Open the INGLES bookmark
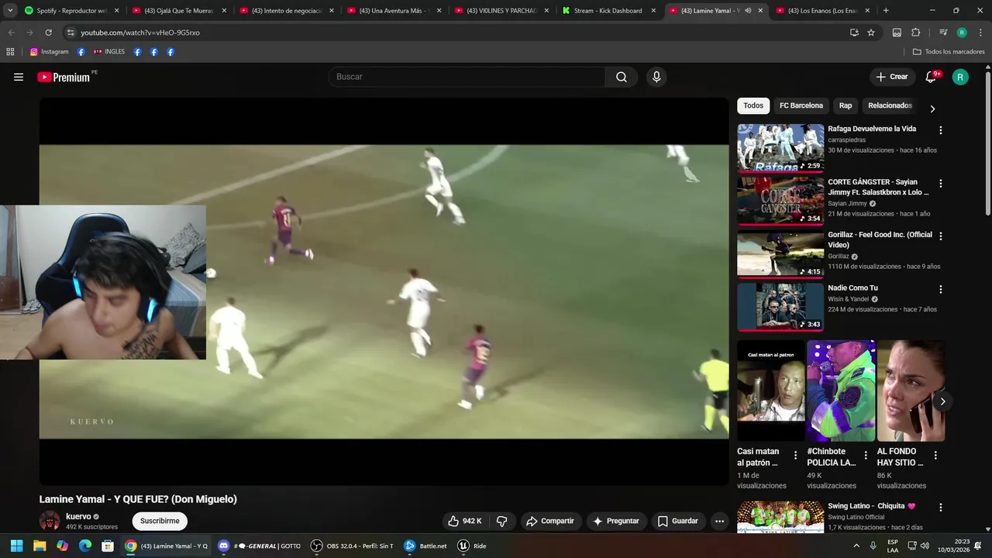Viewport: 992px width, 558px height. tap(108, 52)
